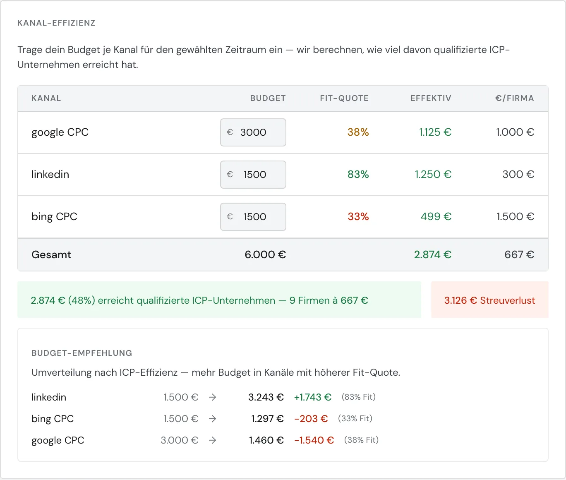Click the -1.540 € reduction value
The height and width of the screenshot is (480, 566).
click(x=314, y=440)
